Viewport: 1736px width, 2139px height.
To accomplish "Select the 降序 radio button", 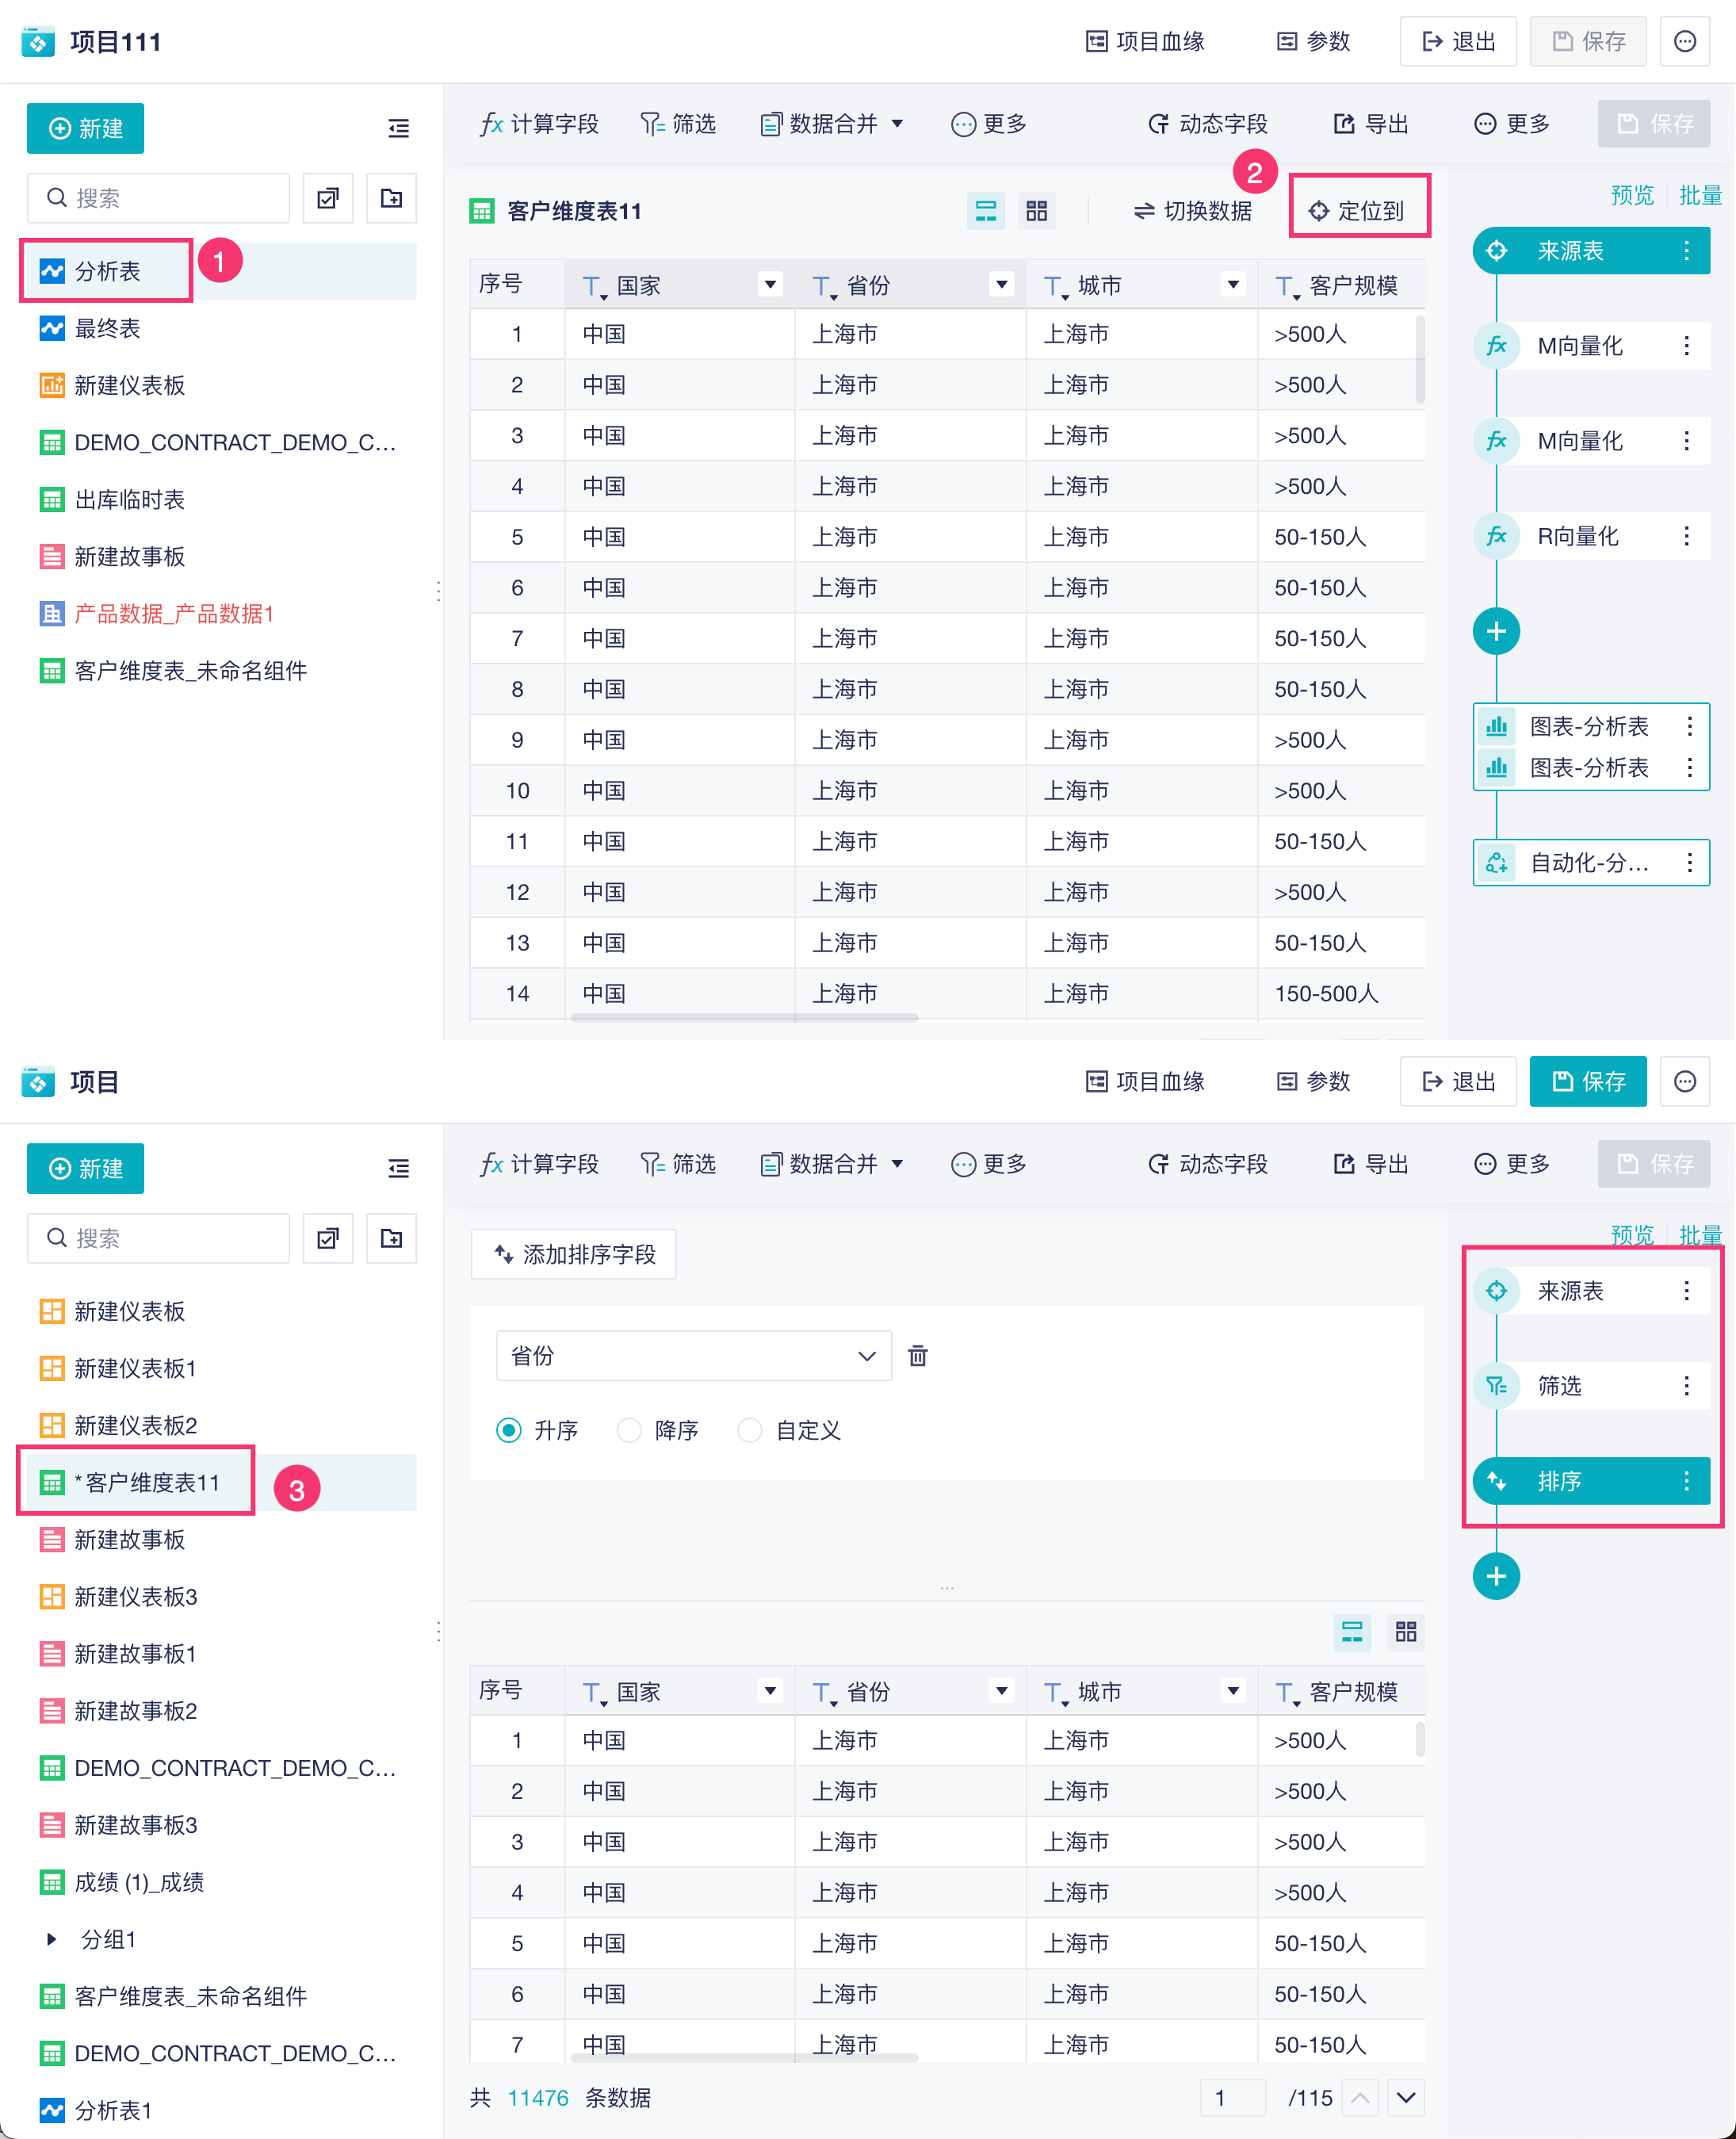I will (x=629, y=1430).
